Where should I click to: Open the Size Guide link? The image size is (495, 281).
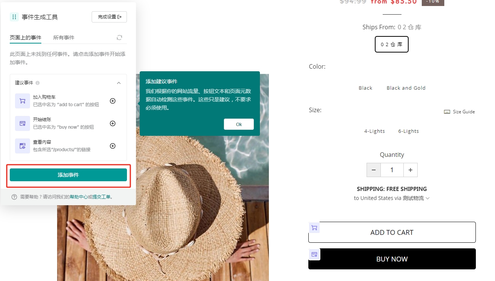pyautogui.click(x=459, y=112)
